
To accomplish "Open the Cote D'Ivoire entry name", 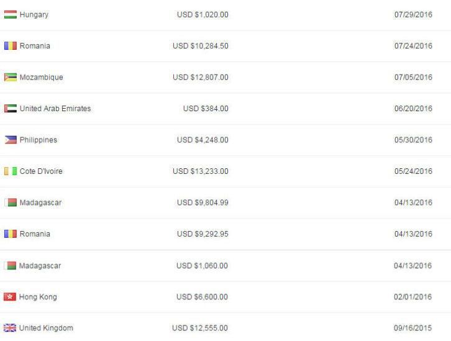I will tap(41, 171).
